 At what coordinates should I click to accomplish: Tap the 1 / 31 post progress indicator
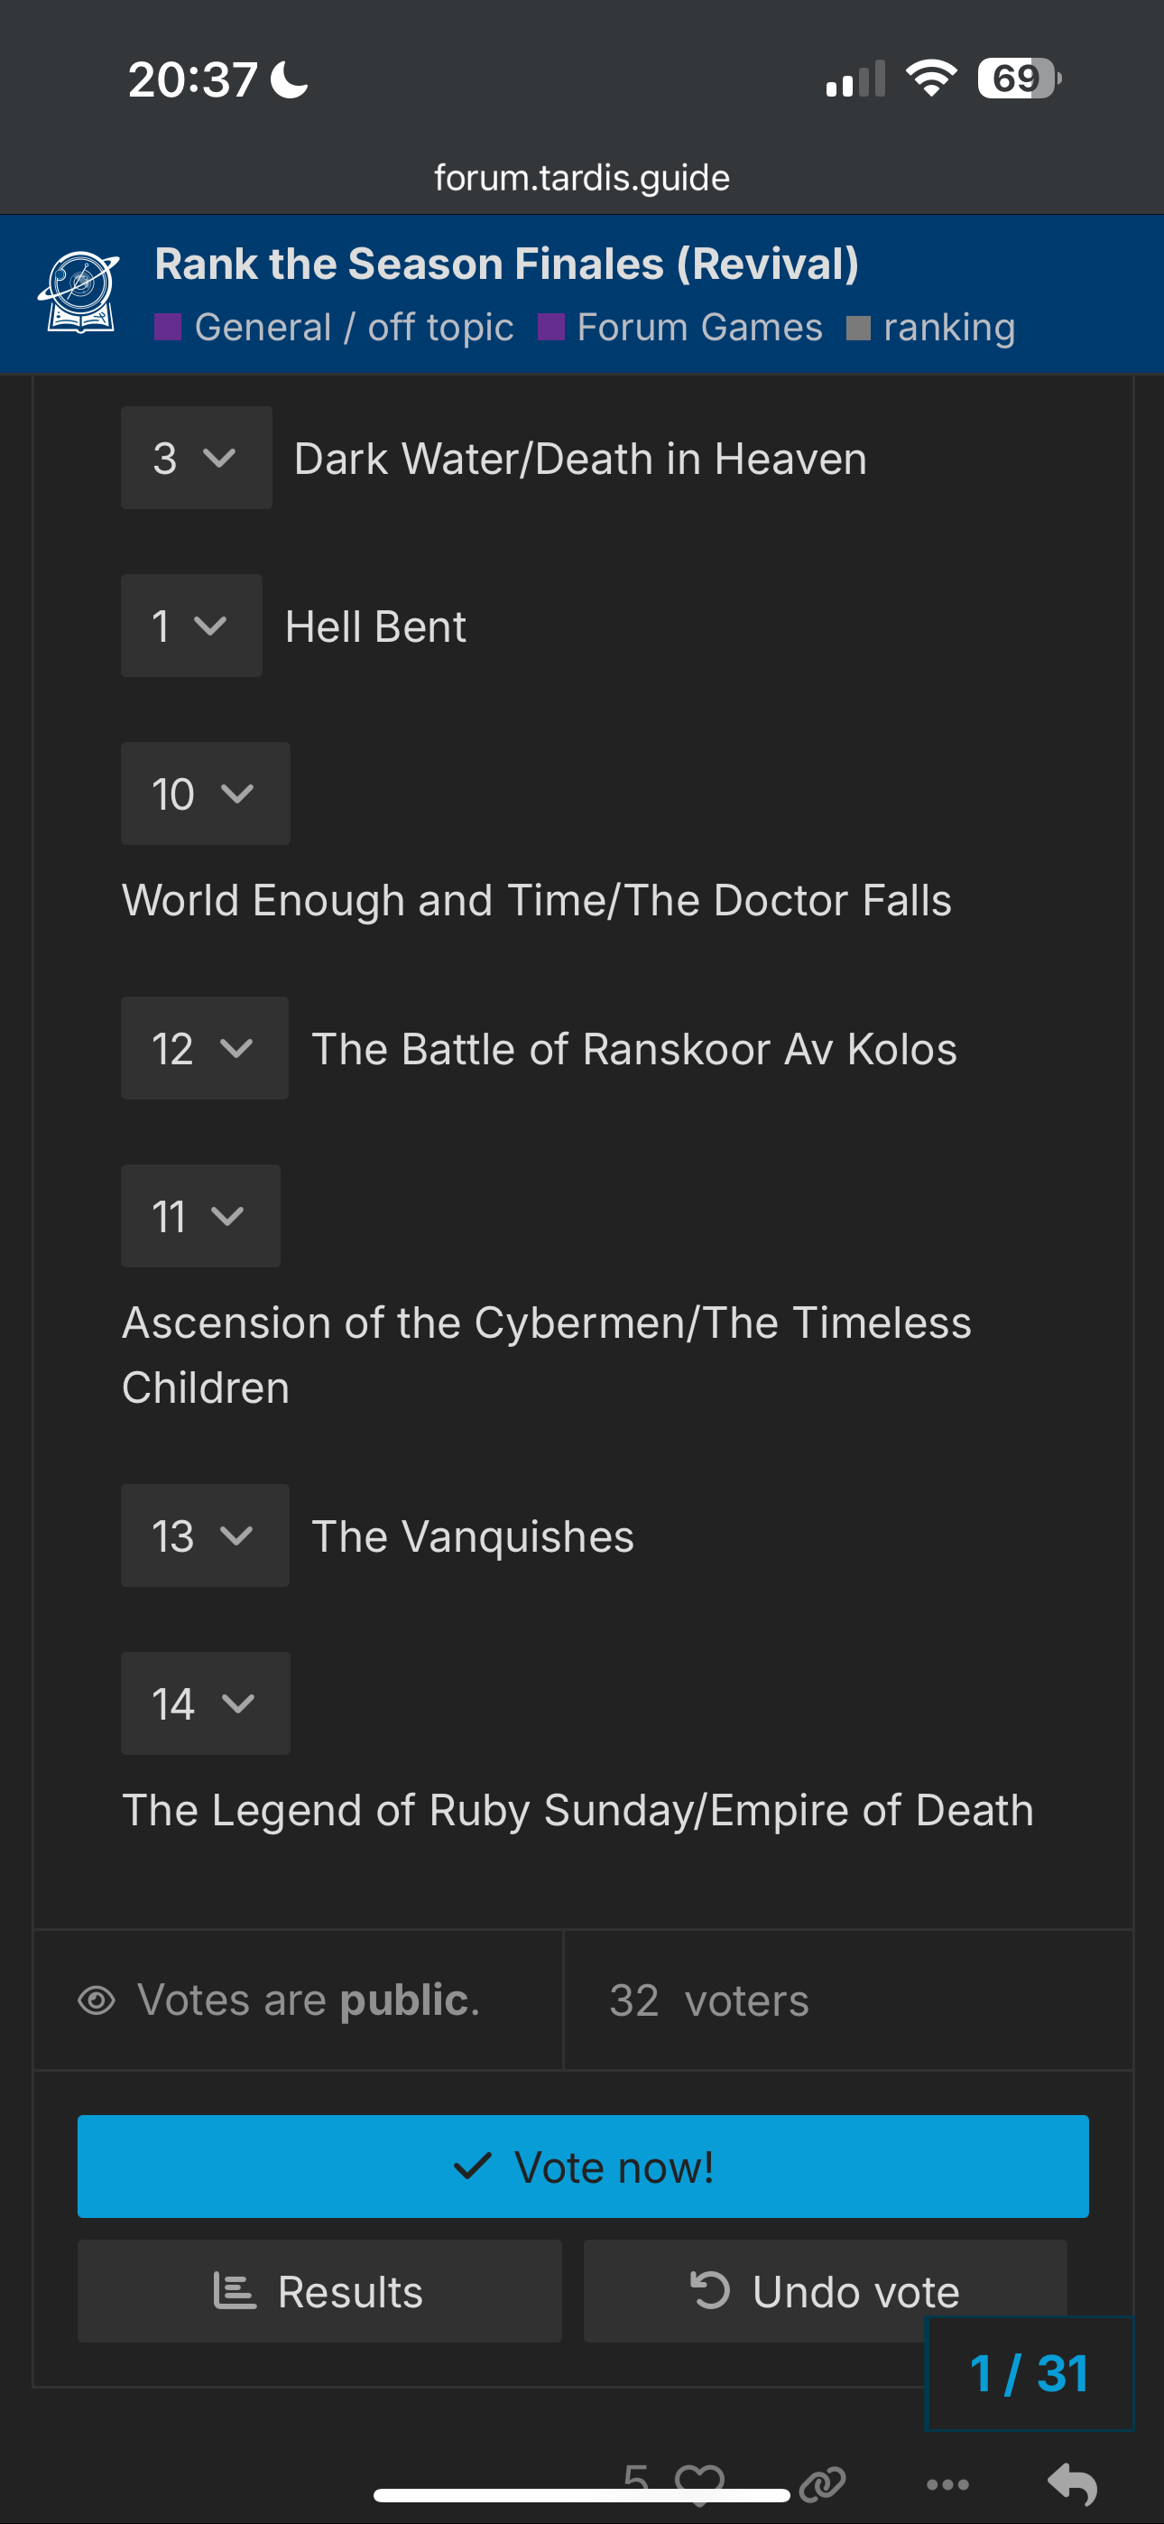pos(1029,2373)
